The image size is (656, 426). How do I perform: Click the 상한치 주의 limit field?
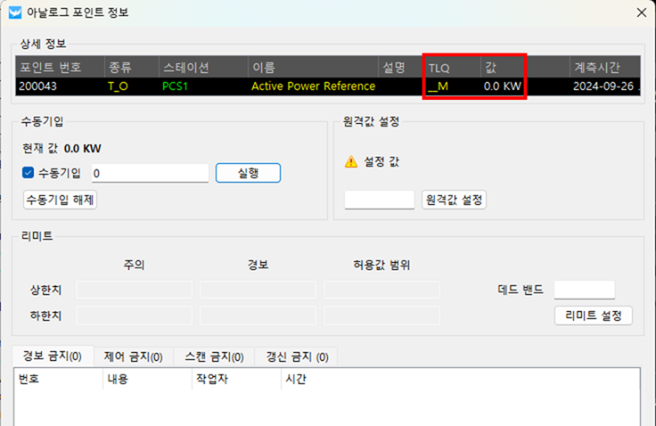coord(134,290)
